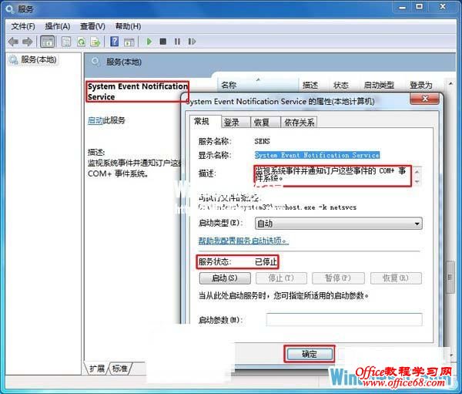Switch to the 标准 view tab

(x=120, y=369)
